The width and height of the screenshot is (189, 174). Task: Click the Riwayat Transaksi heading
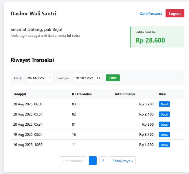[32, 60]
